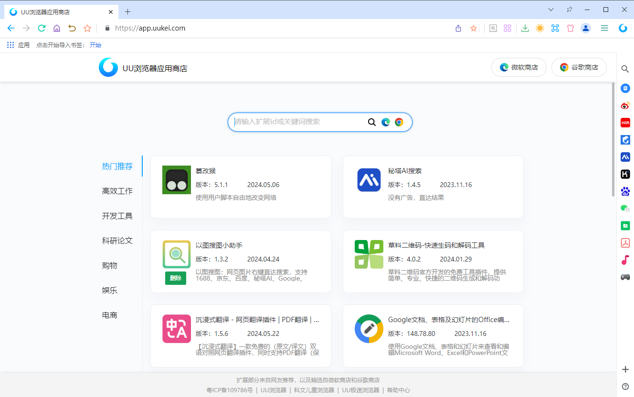
Task: Launch Baidu from the sidebar panel
Action: pyautogui.click(x=625, y=191)
